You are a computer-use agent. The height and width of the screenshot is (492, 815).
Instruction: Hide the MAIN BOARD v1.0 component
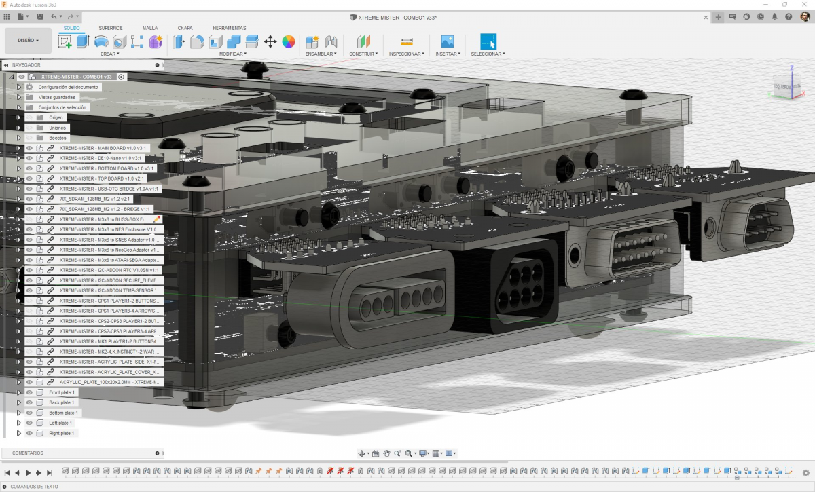tap(29, 148)
